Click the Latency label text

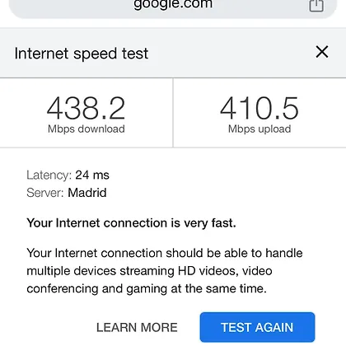(x=49, y=175)
